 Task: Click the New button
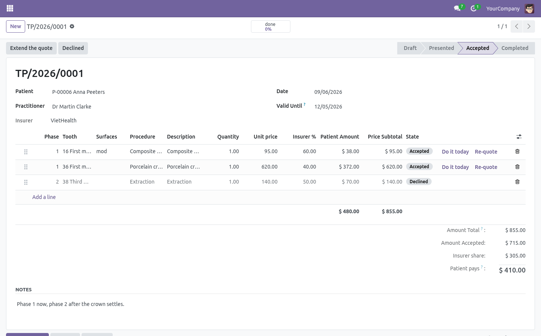point(15,26)
